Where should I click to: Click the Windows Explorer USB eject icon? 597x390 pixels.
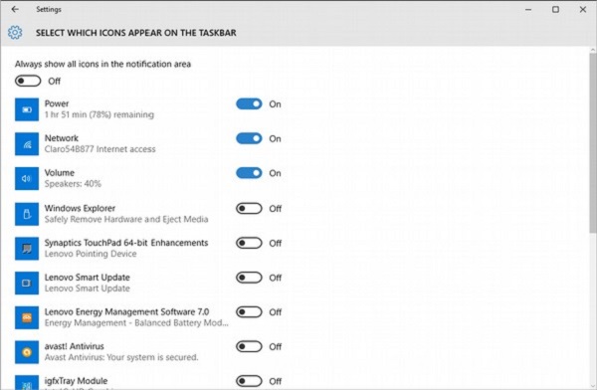click(27, 214)
